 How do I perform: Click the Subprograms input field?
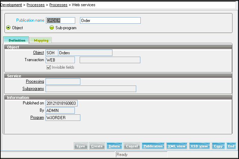coord(91,89)
